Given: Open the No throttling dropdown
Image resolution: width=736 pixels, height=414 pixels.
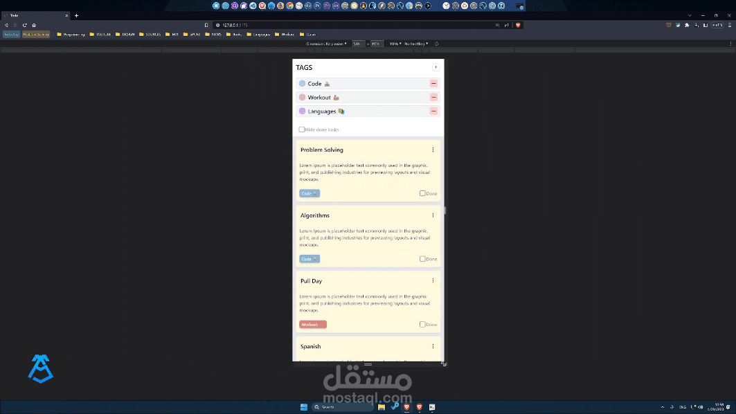Looking at the screenshot, I should [416, 44].
